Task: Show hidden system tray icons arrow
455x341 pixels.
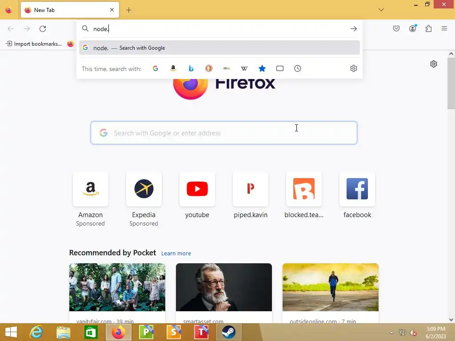Action: click(391, 333)
